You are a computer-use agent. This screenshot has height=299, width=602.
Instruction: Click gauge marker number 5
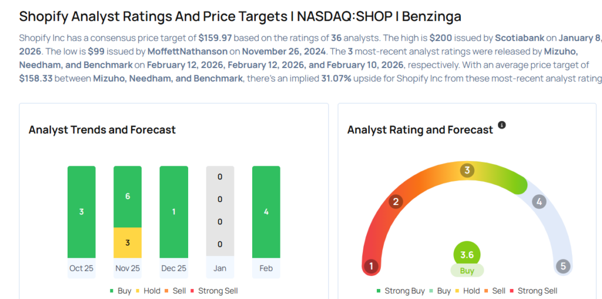click(563, 266)
